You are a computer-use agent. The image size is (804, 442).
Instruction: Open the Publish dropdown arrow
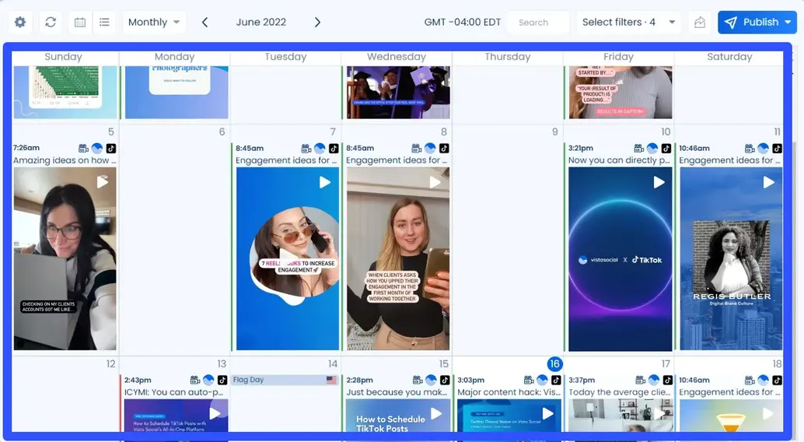pos(788,23)
